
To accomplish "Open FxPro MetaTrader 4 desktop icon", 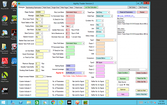I will click(x=5, y=63).
